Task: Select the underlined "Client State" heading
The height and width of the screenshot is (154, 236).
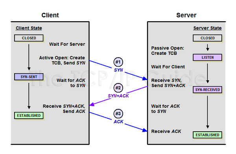Action: coord(29,28)
